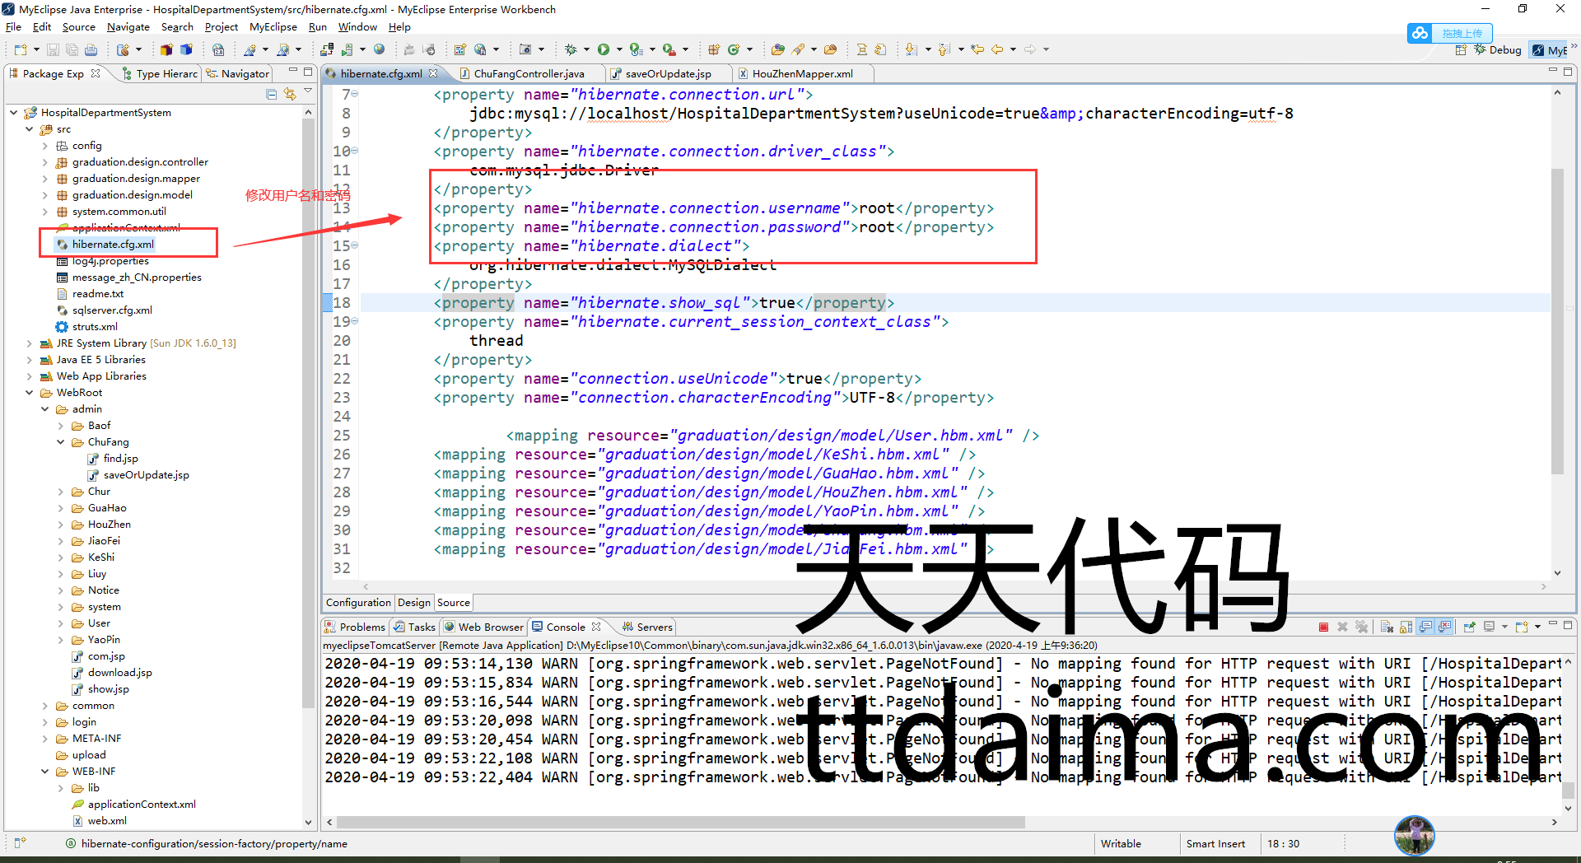Click the Debug bug icon in main toolbar
Image resolution: width=1581 pixels, height=863 pixels.
coord(571,49)
